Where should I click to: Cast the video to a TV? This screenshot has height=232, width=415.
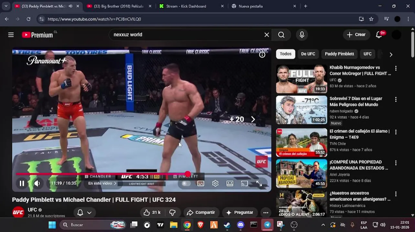(245, 183)
